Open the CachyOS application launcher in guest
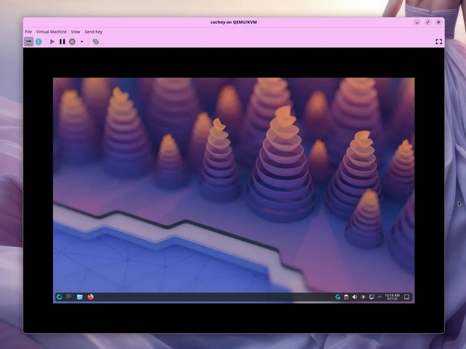Screen dimensions: 466x349 (x=60, y=297)
